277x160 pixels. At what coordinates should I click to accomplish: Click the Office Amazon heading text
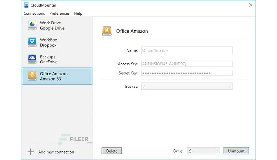click(132, 31)
